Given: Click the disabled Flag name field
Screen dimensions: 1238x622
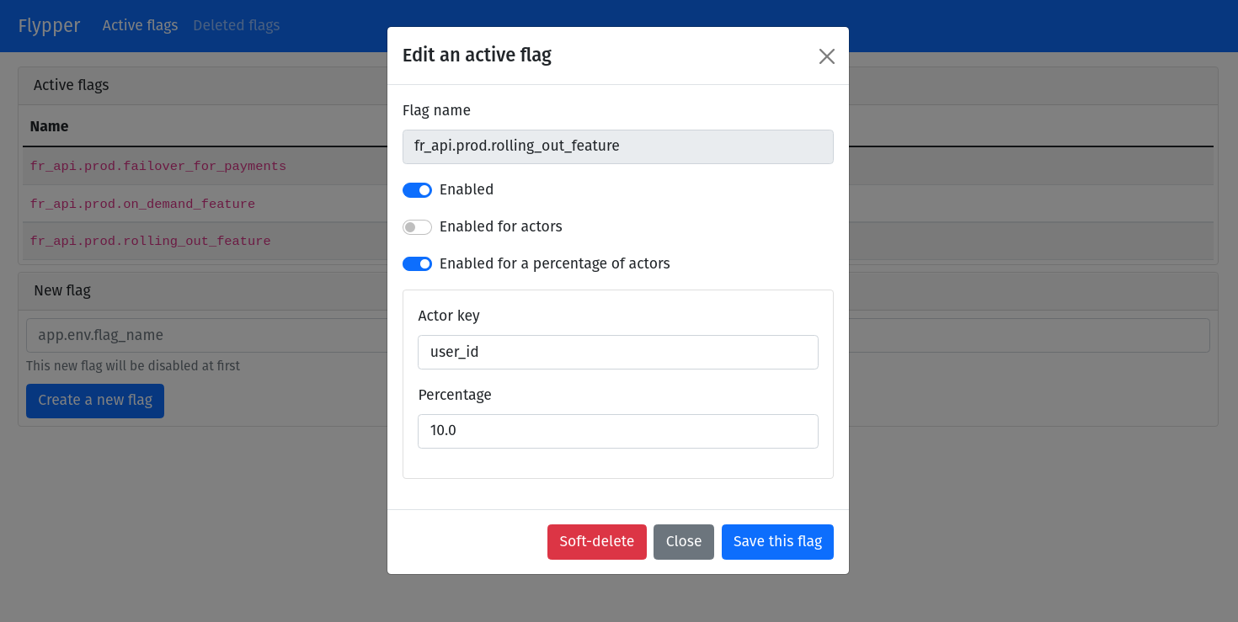Looking at the screenshot, I should pyautogui.click(x=617, y=146).
